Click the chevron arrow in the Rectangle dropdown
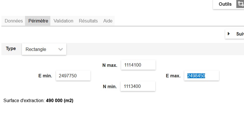244x124 pixels. pyautogui.click(x=60, y=49)
